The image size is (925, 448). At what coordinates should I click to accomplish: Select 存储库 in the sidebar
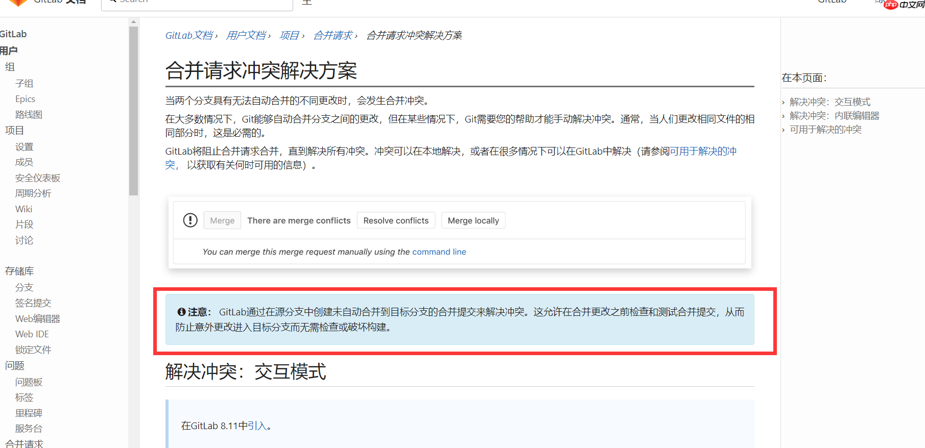coord(19,271)
